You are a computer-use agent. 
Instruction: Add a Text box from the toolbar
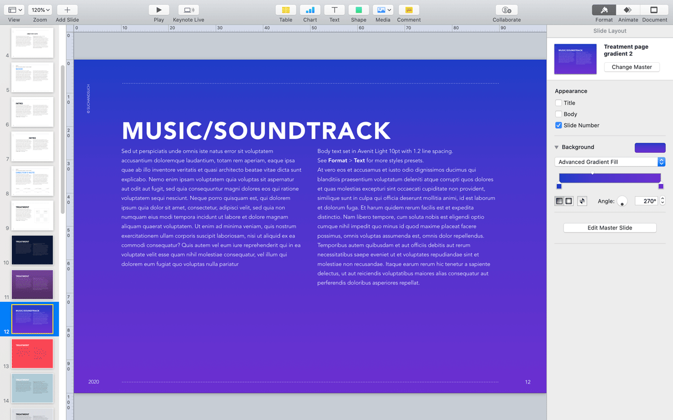point(334,10)
